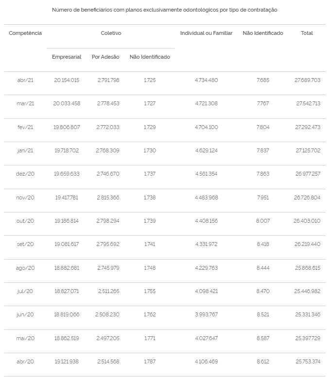Click Por Adesão value 2.815.366
The width and height of the screenshot is (332, 377).
(108, 197)
